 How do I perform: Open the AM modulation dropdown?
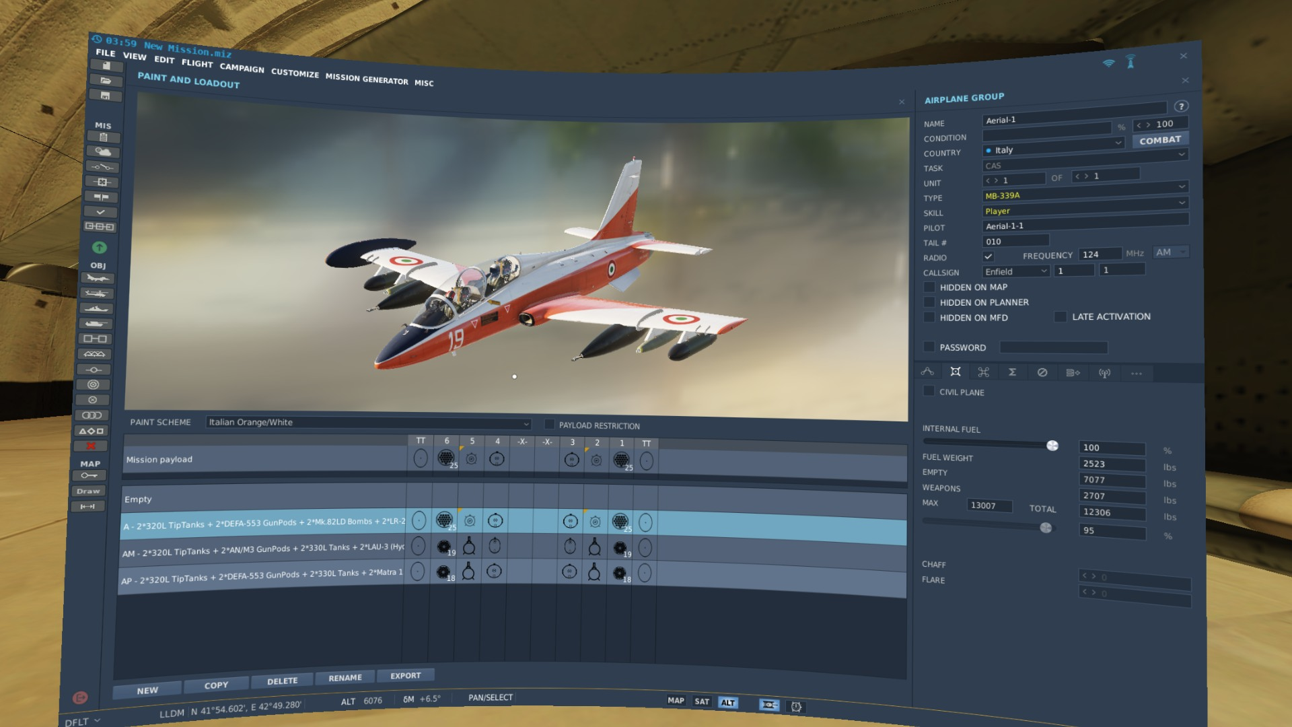coord(1171,252)
